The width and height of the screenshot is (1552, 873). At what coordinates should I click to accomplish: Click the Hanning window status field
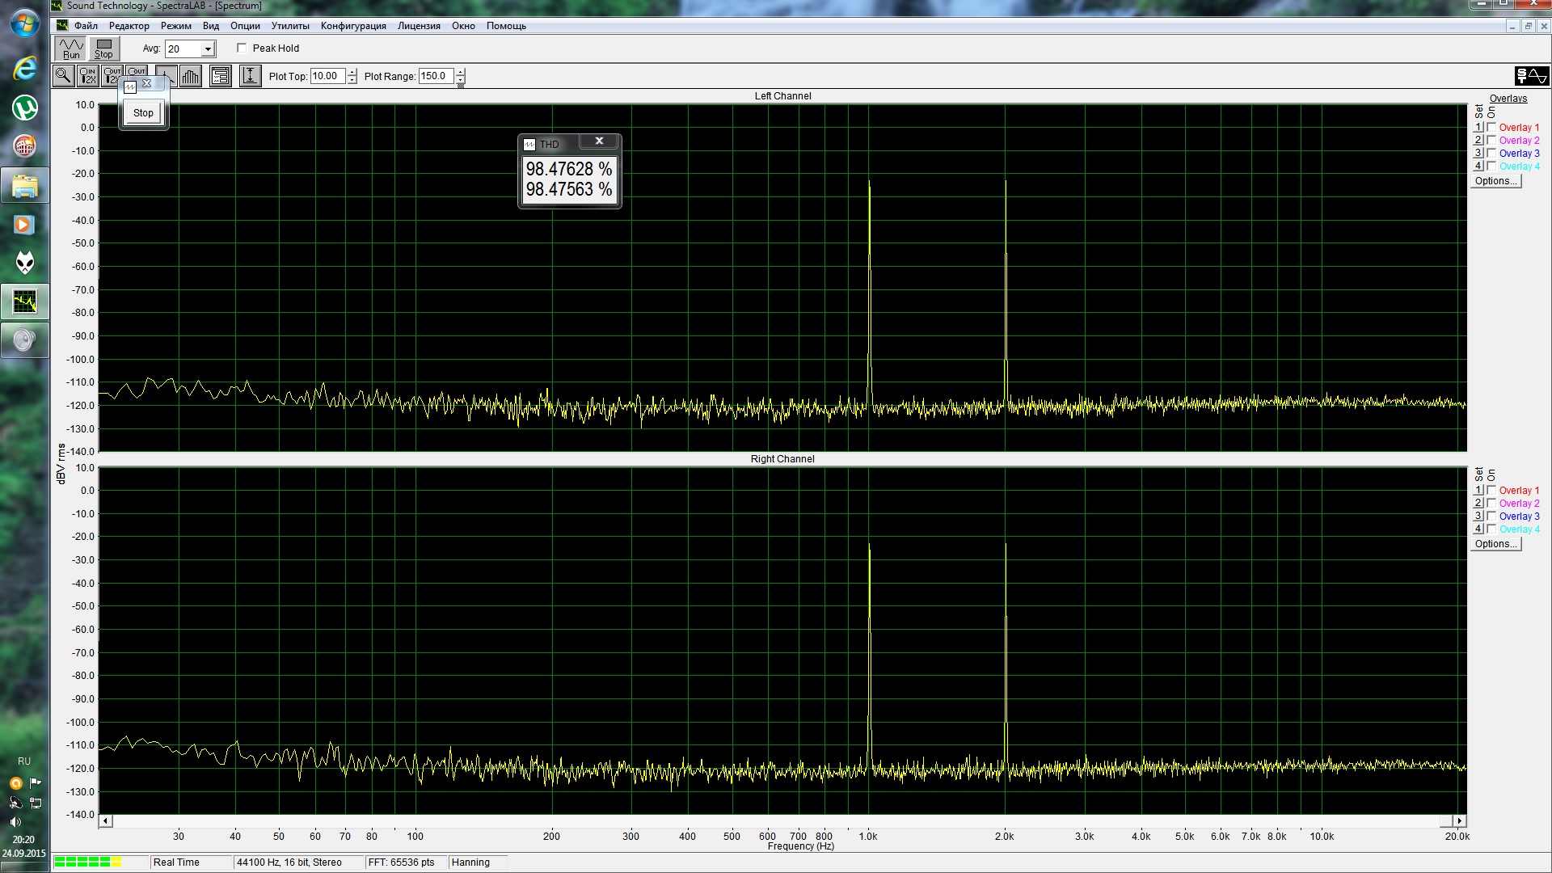coord(478,862)
